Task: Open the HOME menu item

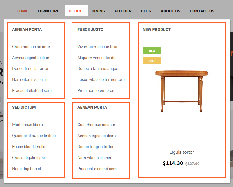Action: tap(22, 11)
